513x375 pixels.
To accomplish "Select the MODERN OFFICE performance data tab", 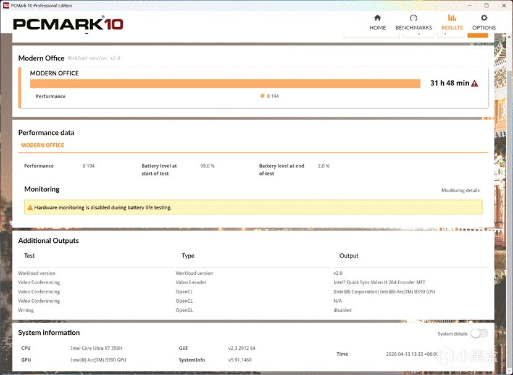I will tap(43, 145).
